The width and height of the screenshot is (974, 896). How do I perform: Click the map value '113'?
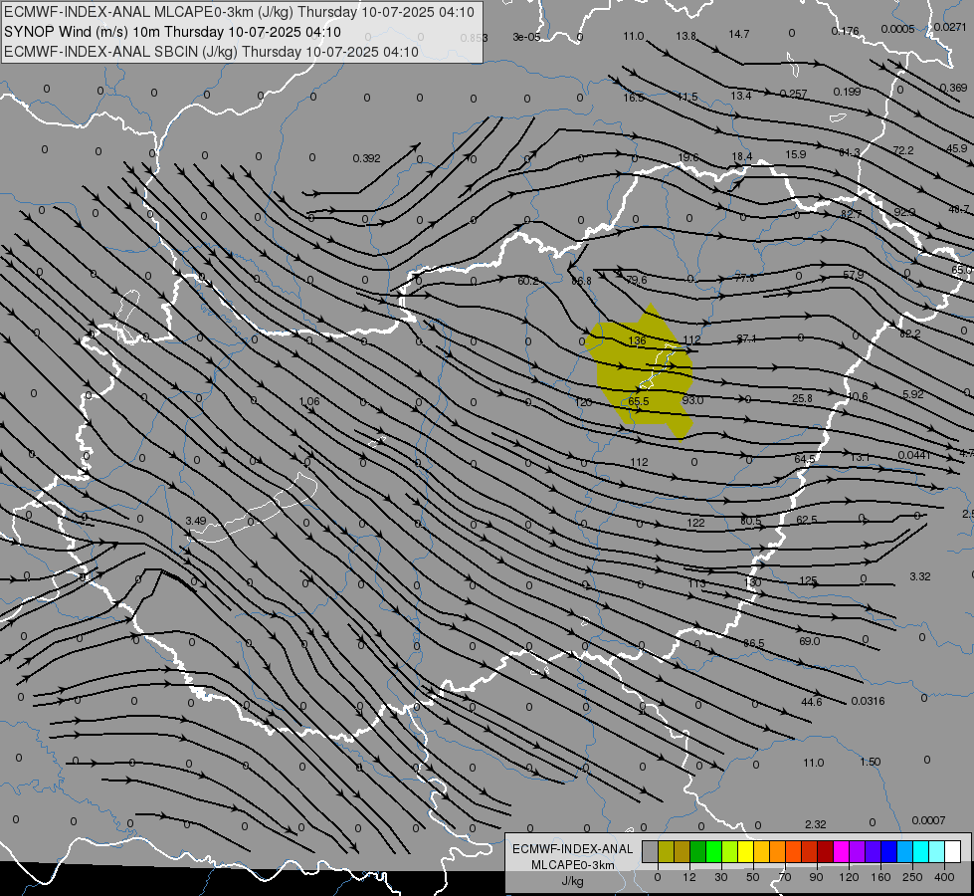coord(697,583)
